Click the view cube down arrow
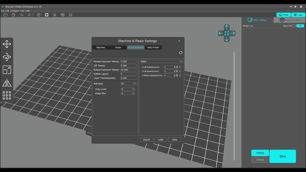The image size is (306, 172). click(x=227, y=39)
